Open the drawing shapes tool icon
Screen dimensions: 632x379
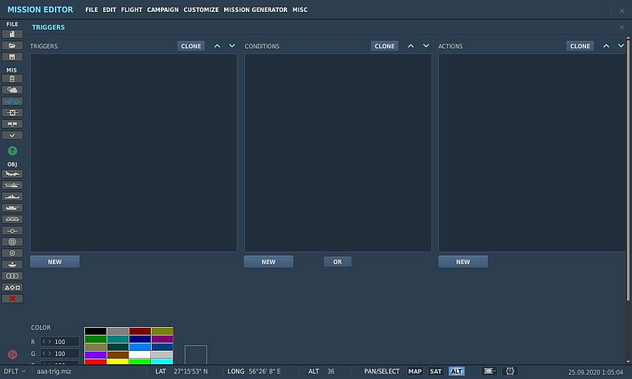pyautogui.click(x=12, y=288)
